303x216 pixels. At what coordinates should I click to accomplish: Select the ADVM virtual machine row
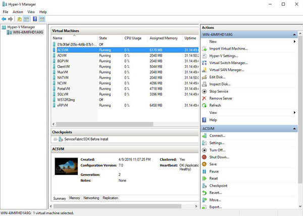pos(125,56)
